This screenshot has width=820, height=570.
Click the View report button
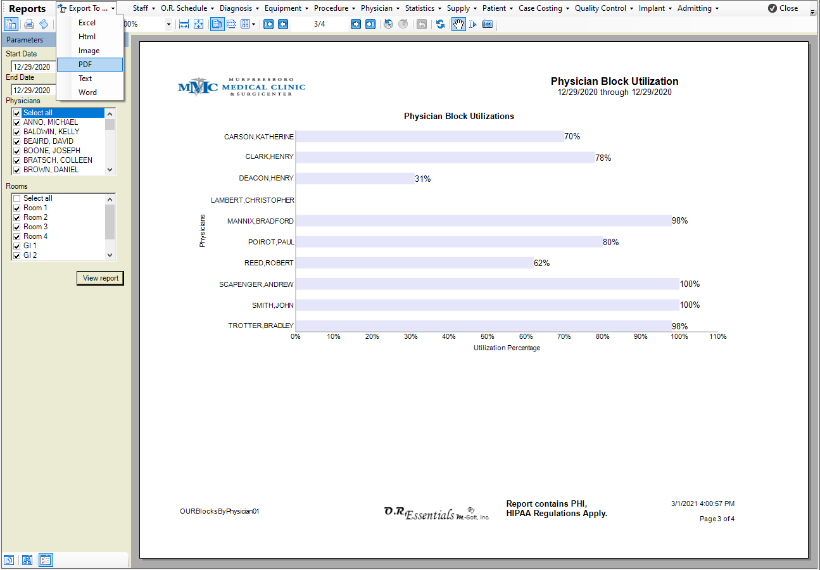(x=100, y=278)
